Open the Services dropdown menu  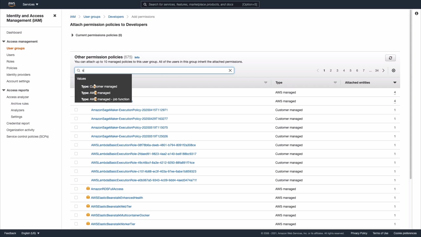(x=30, y=4)
